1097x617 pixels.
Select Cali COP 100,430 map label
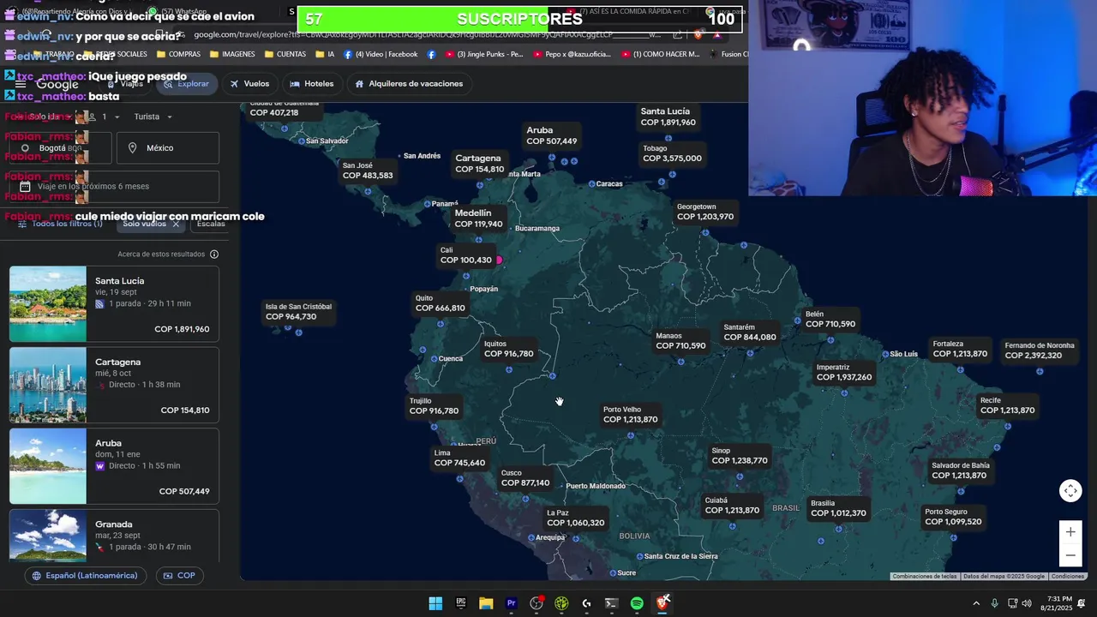tap(466, 255)
